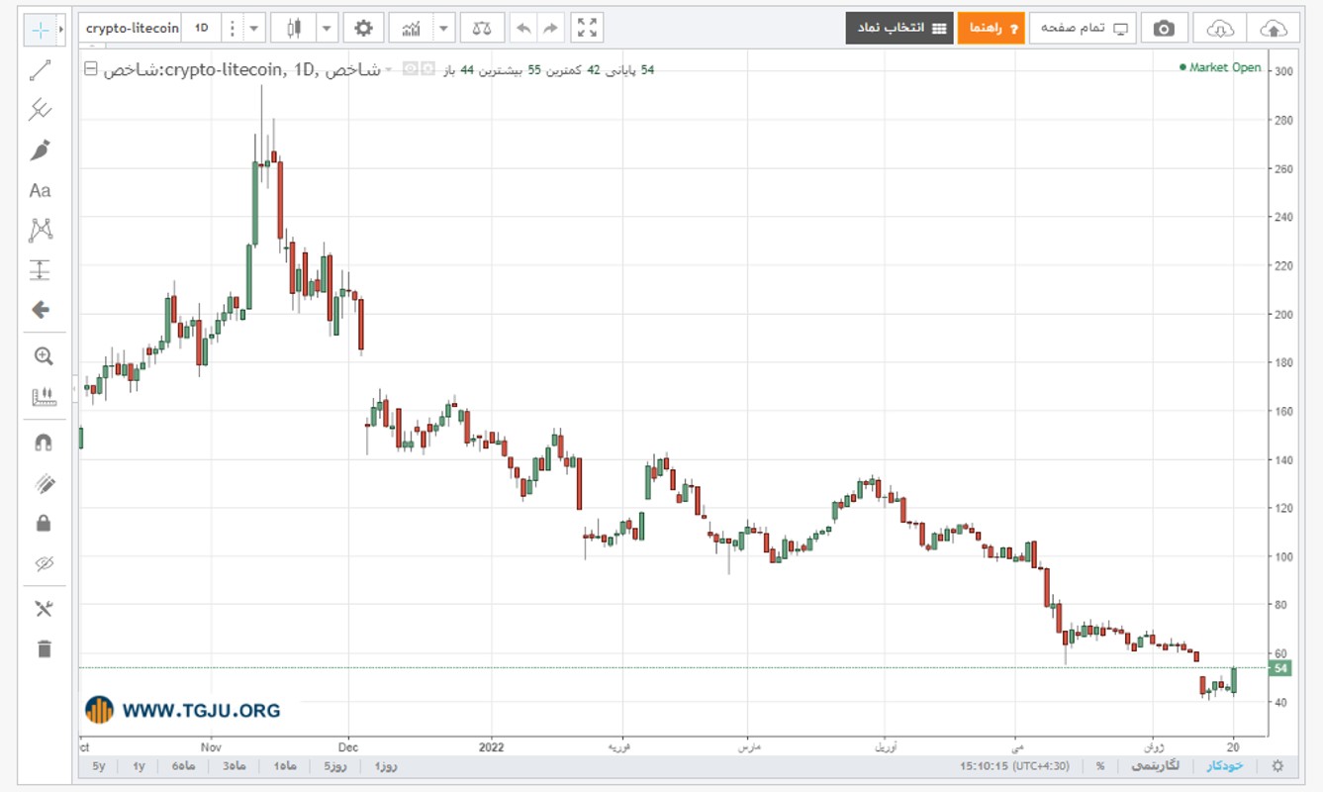Screen dimensions: 1323x792
Task: Lock all drawing tools
Action: [x=43, y=523]
